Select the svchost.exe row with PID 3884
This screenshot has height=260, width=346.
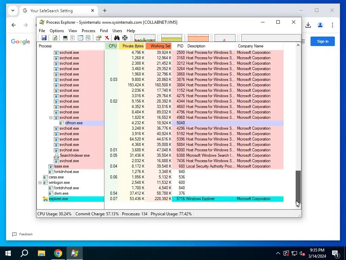click(x=160, y=85)
